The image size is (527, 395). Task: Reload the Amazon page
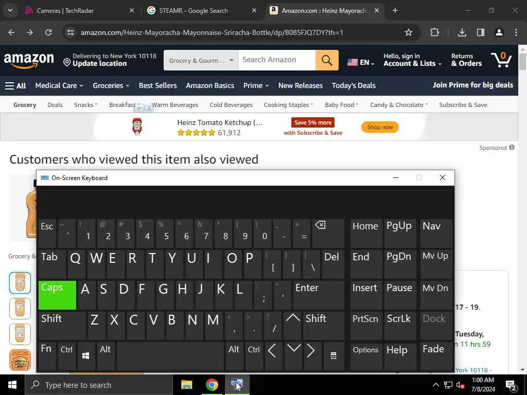pos(48,32)
